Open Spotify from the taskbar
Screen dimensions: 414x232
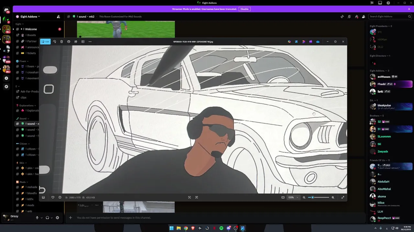(x=221, y=228)
